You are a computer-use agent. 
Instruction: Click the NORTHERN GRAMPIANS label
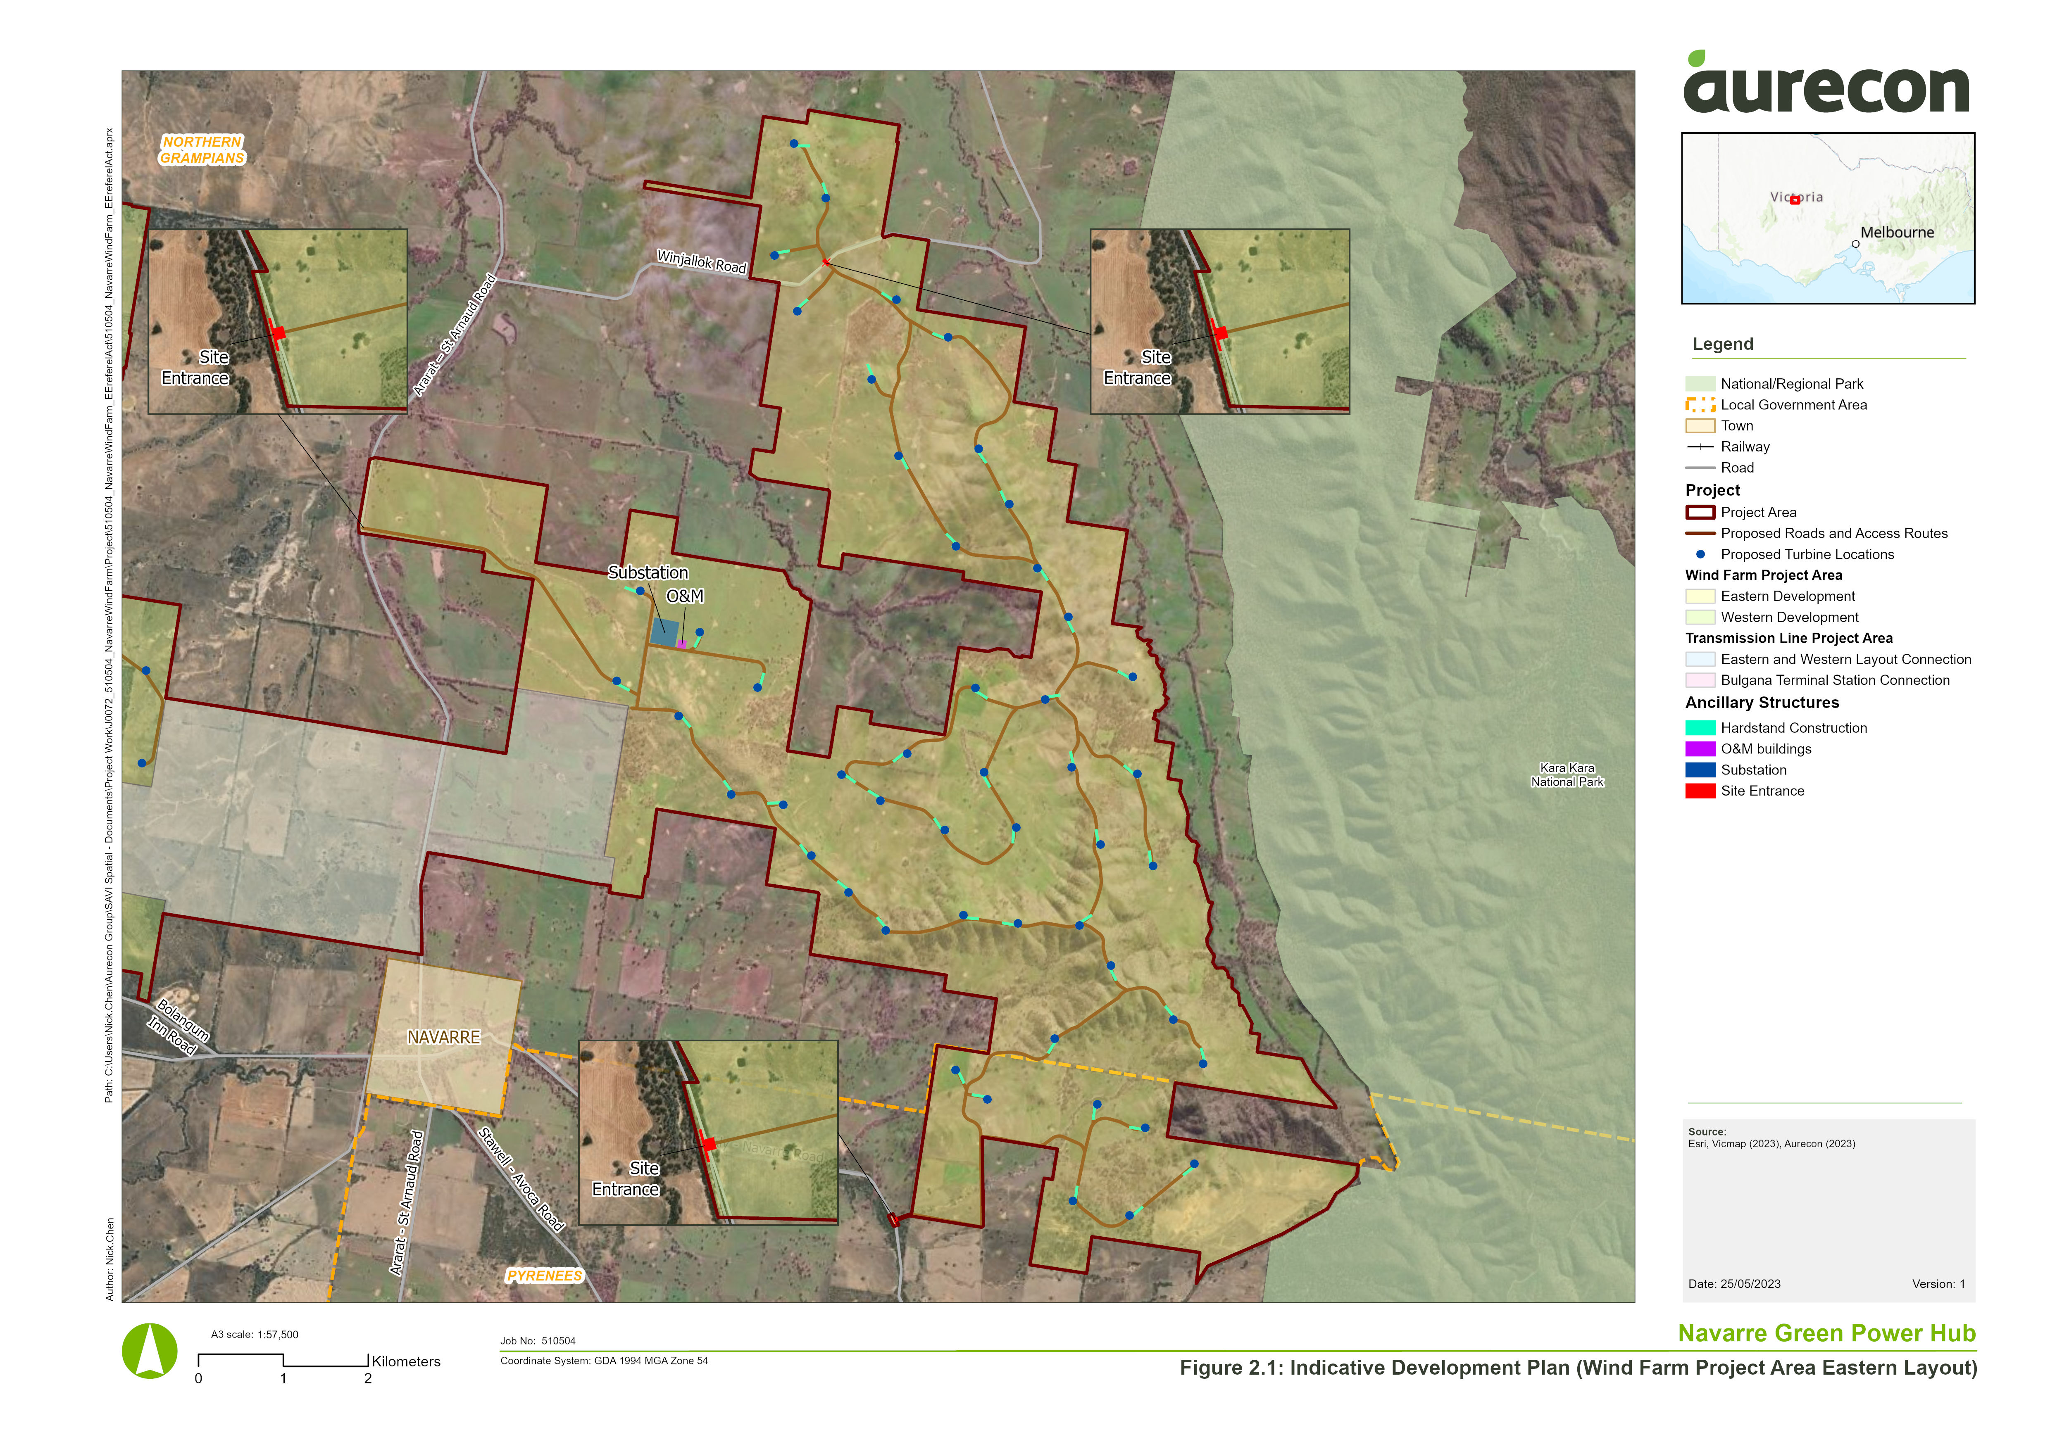(202, 150)
